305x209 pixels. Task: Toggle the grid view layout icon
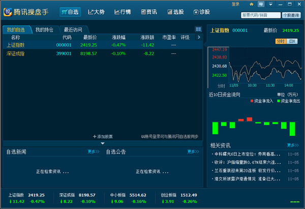[x=198, y=29]
